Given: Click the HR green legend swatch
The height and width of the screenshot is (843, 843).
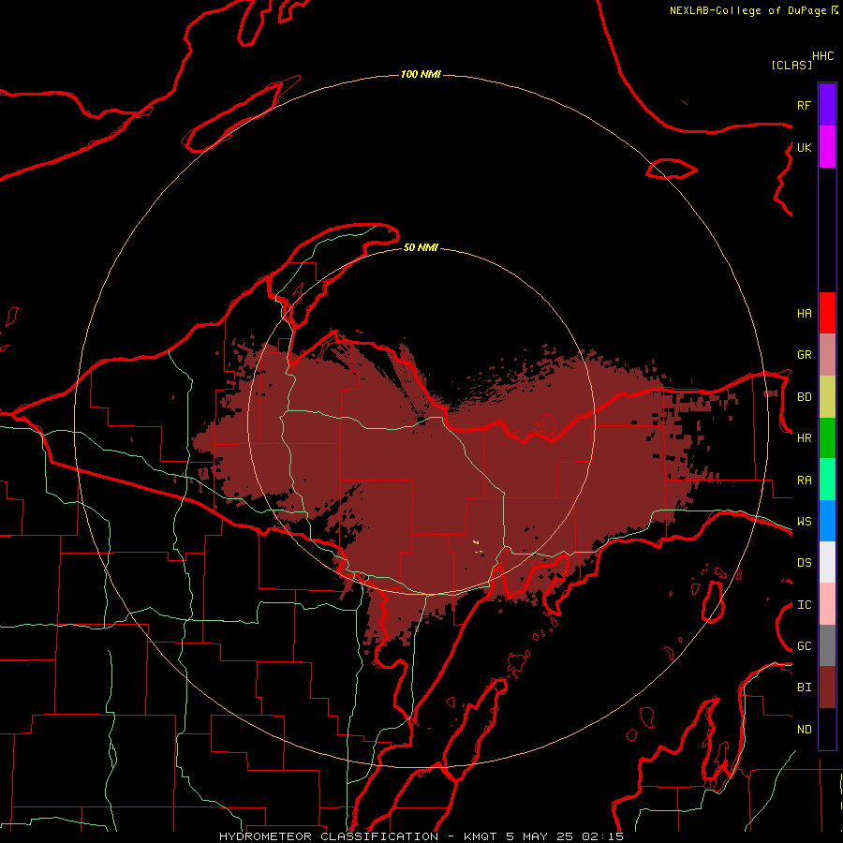Looking at the screenshot, I should (827, 437).
